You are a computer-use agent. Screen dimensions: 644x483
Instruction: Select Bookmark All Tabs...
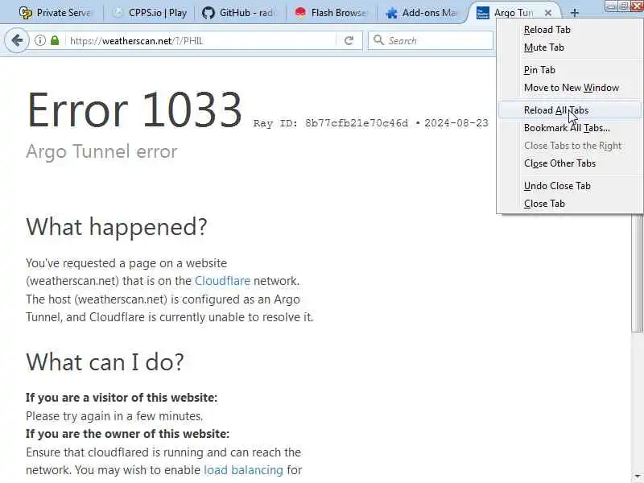tap(569, 128)
